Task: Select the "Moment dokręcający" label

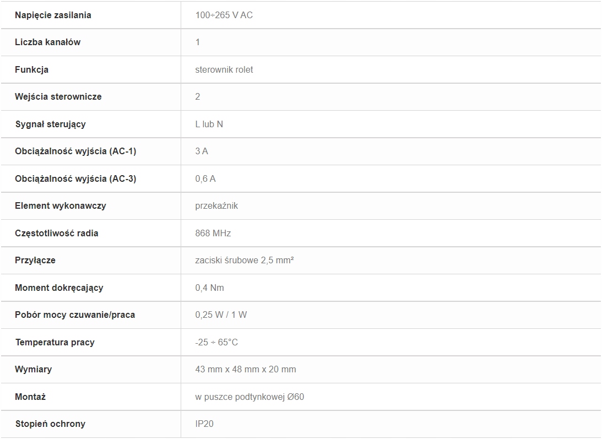Action: 59,288
